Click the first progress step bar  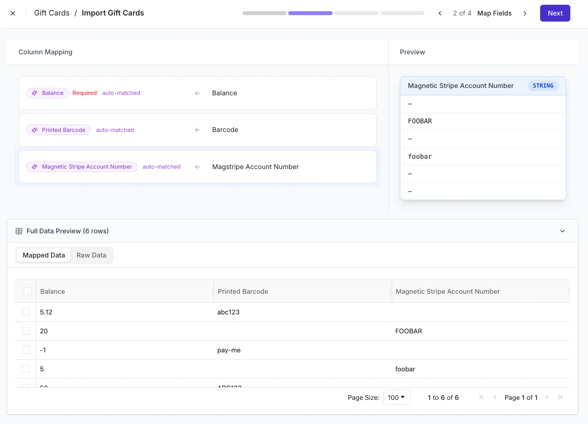264,13
